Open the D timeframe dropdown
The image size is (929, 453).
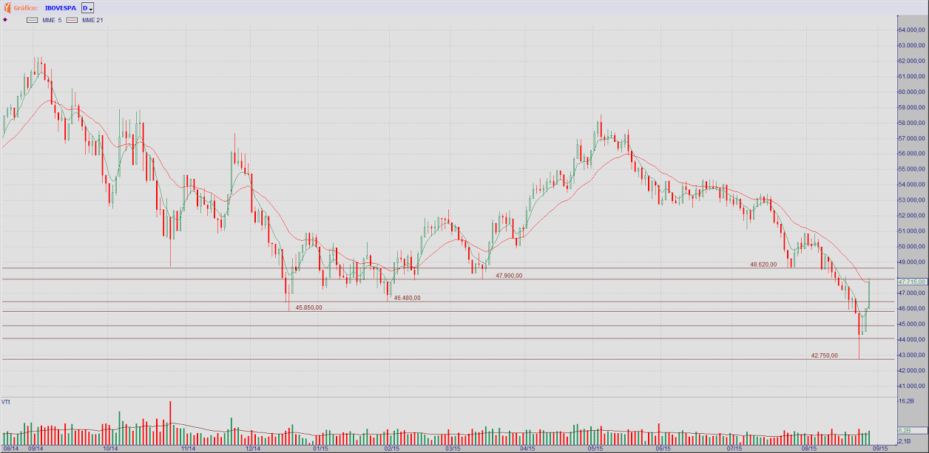tap(87, 7)
